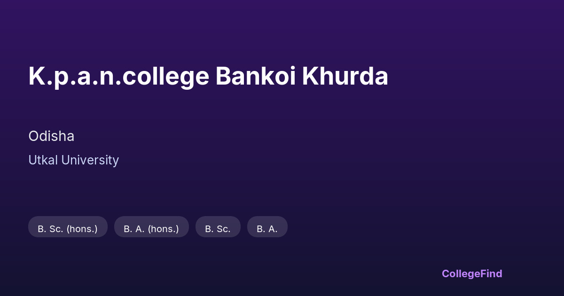Open the B. Sc. course chip
This screenshot has height=296, width=564.
218,229
